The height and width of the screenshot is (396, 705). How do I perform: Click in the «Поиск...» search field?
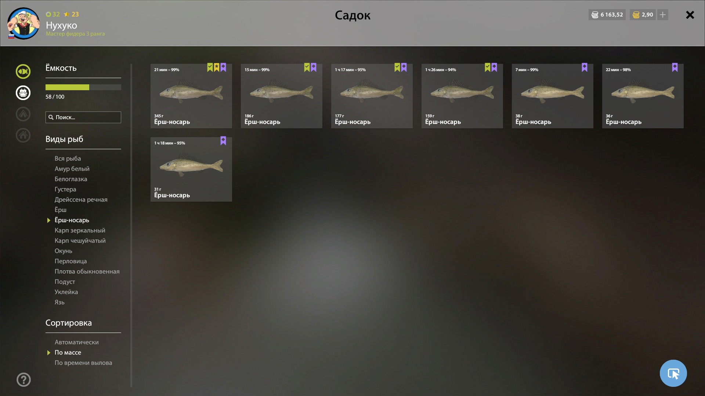[x=83, y=117]
